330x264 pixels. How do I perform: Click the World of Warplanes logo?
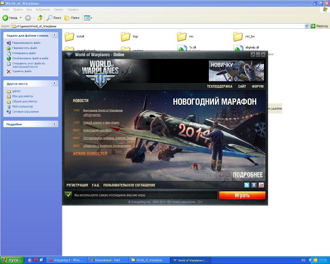[x=101, y=73]
